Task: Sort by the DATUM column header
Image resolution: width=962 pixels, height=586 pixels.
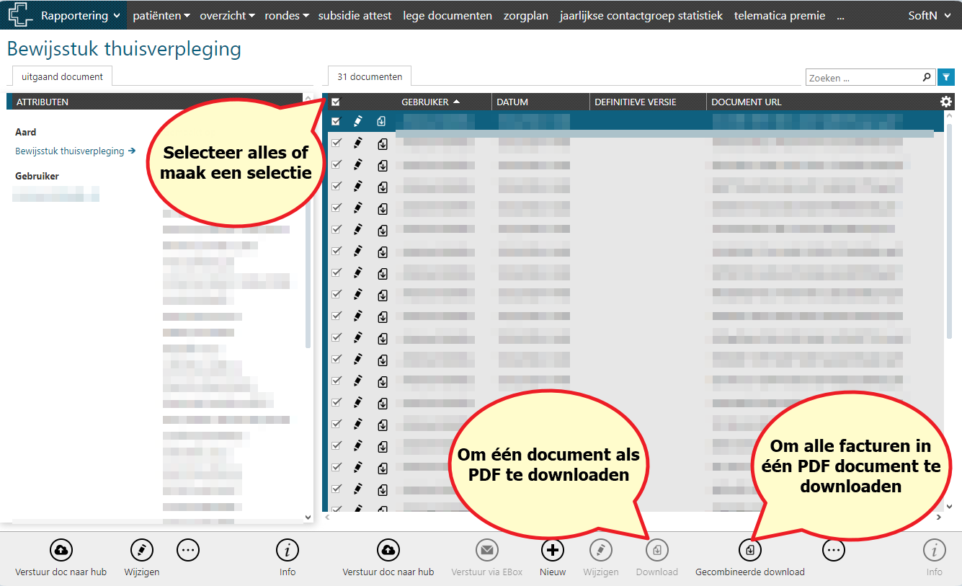Action: (x=512, y=102)
